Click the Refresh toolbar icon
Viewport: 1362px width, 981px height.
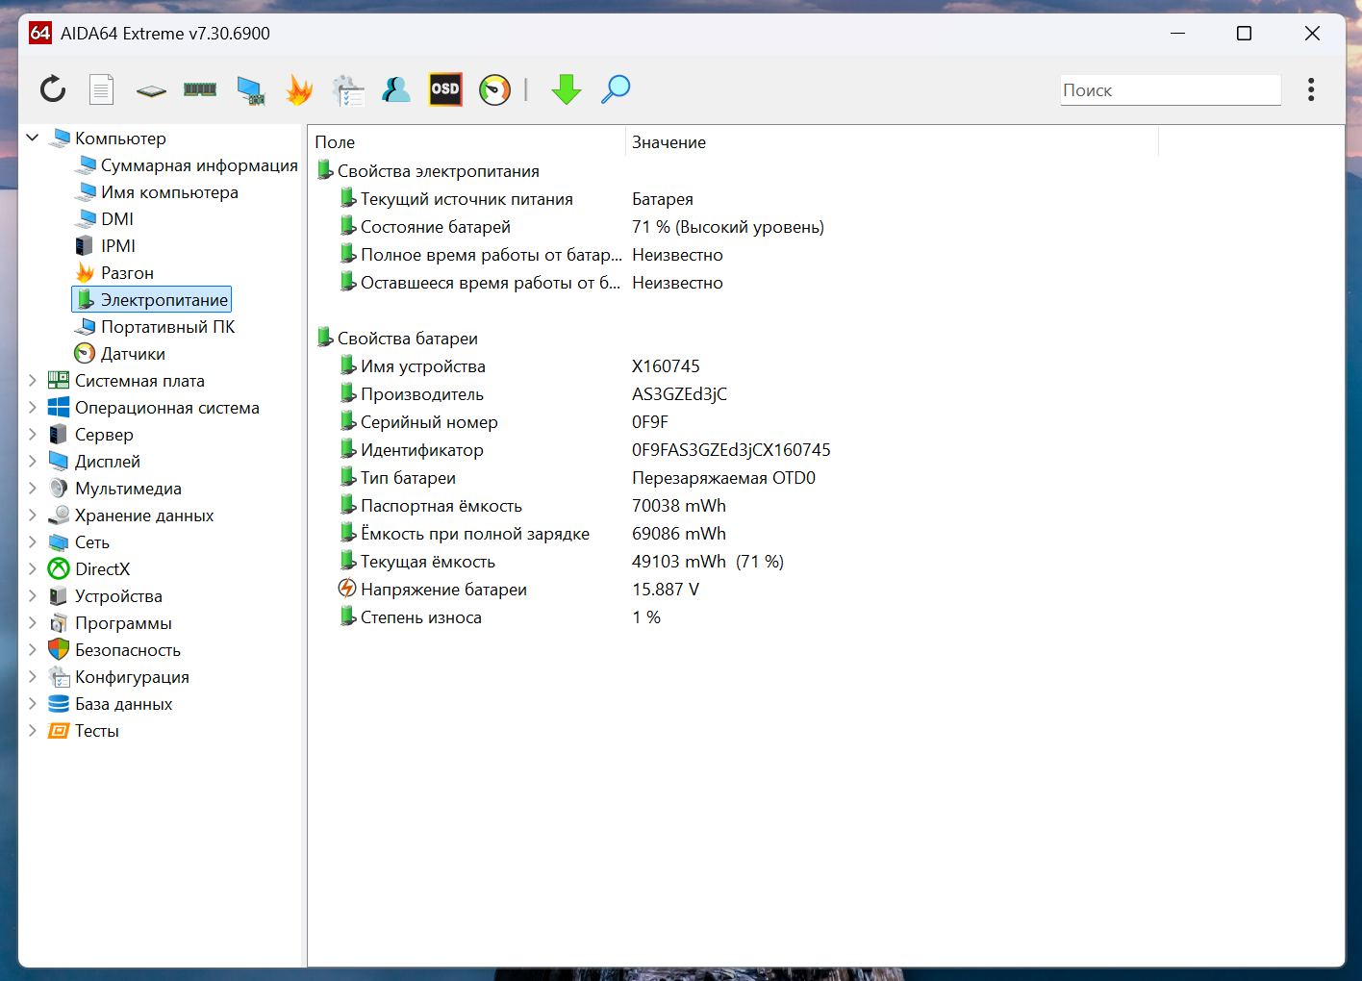coord(53,89)
